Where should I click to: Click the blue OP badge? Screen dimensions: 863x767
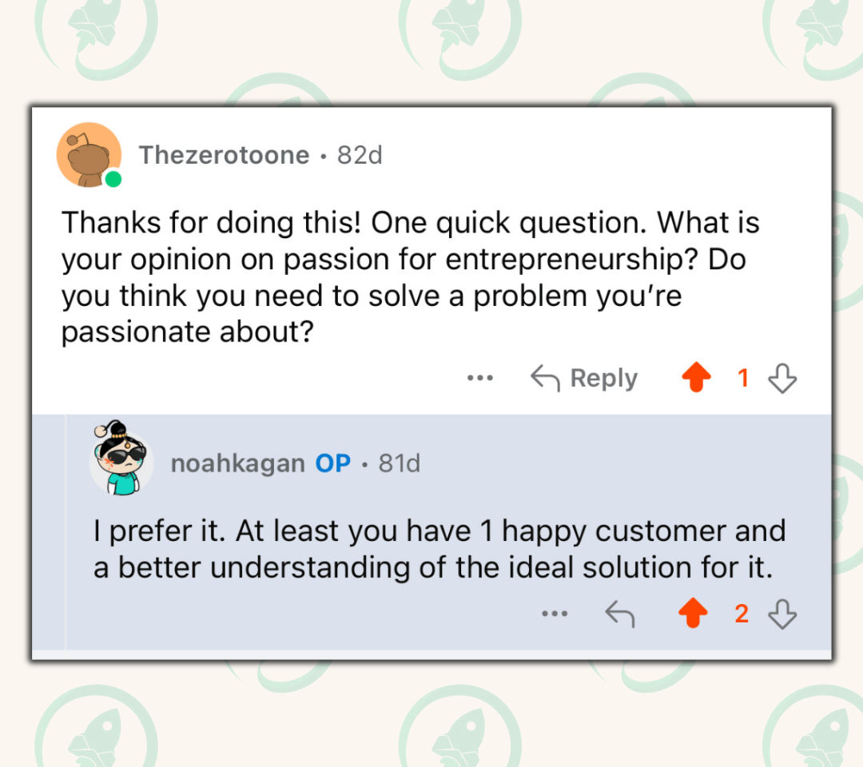pos(333,463)
